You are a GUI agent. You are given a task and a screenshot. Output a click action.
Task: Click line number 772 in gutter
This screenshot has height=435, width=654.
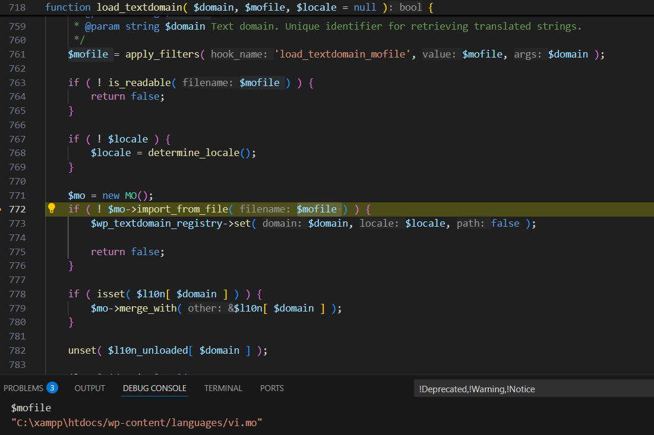tap(17, 209)
